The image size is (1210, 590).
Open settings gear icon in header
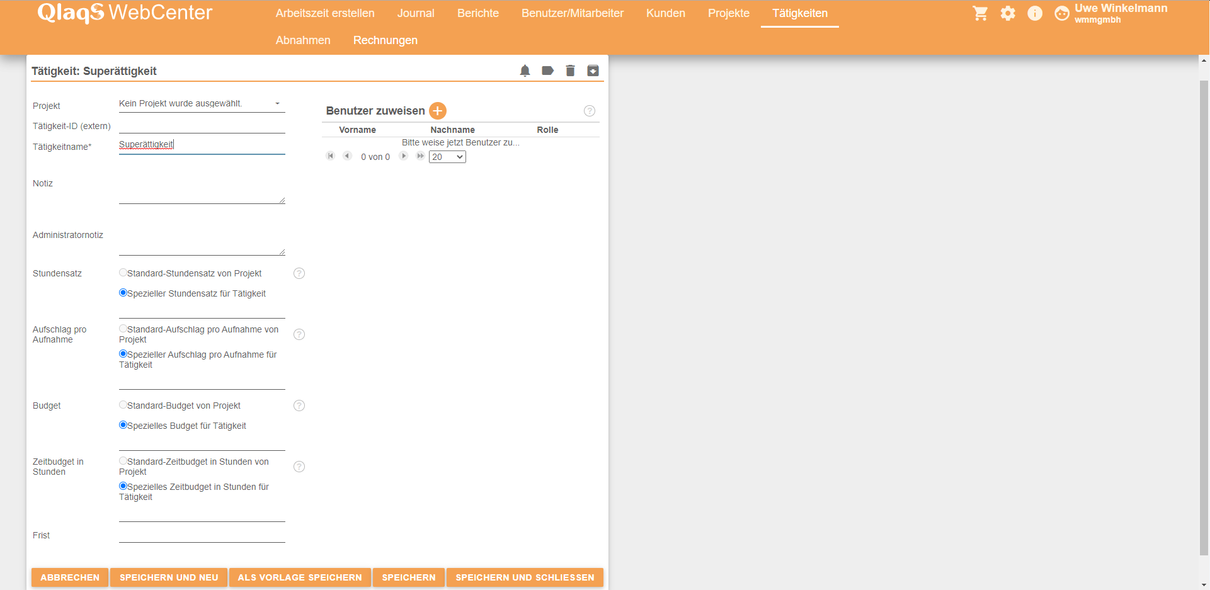click(x=1008, y=13)
